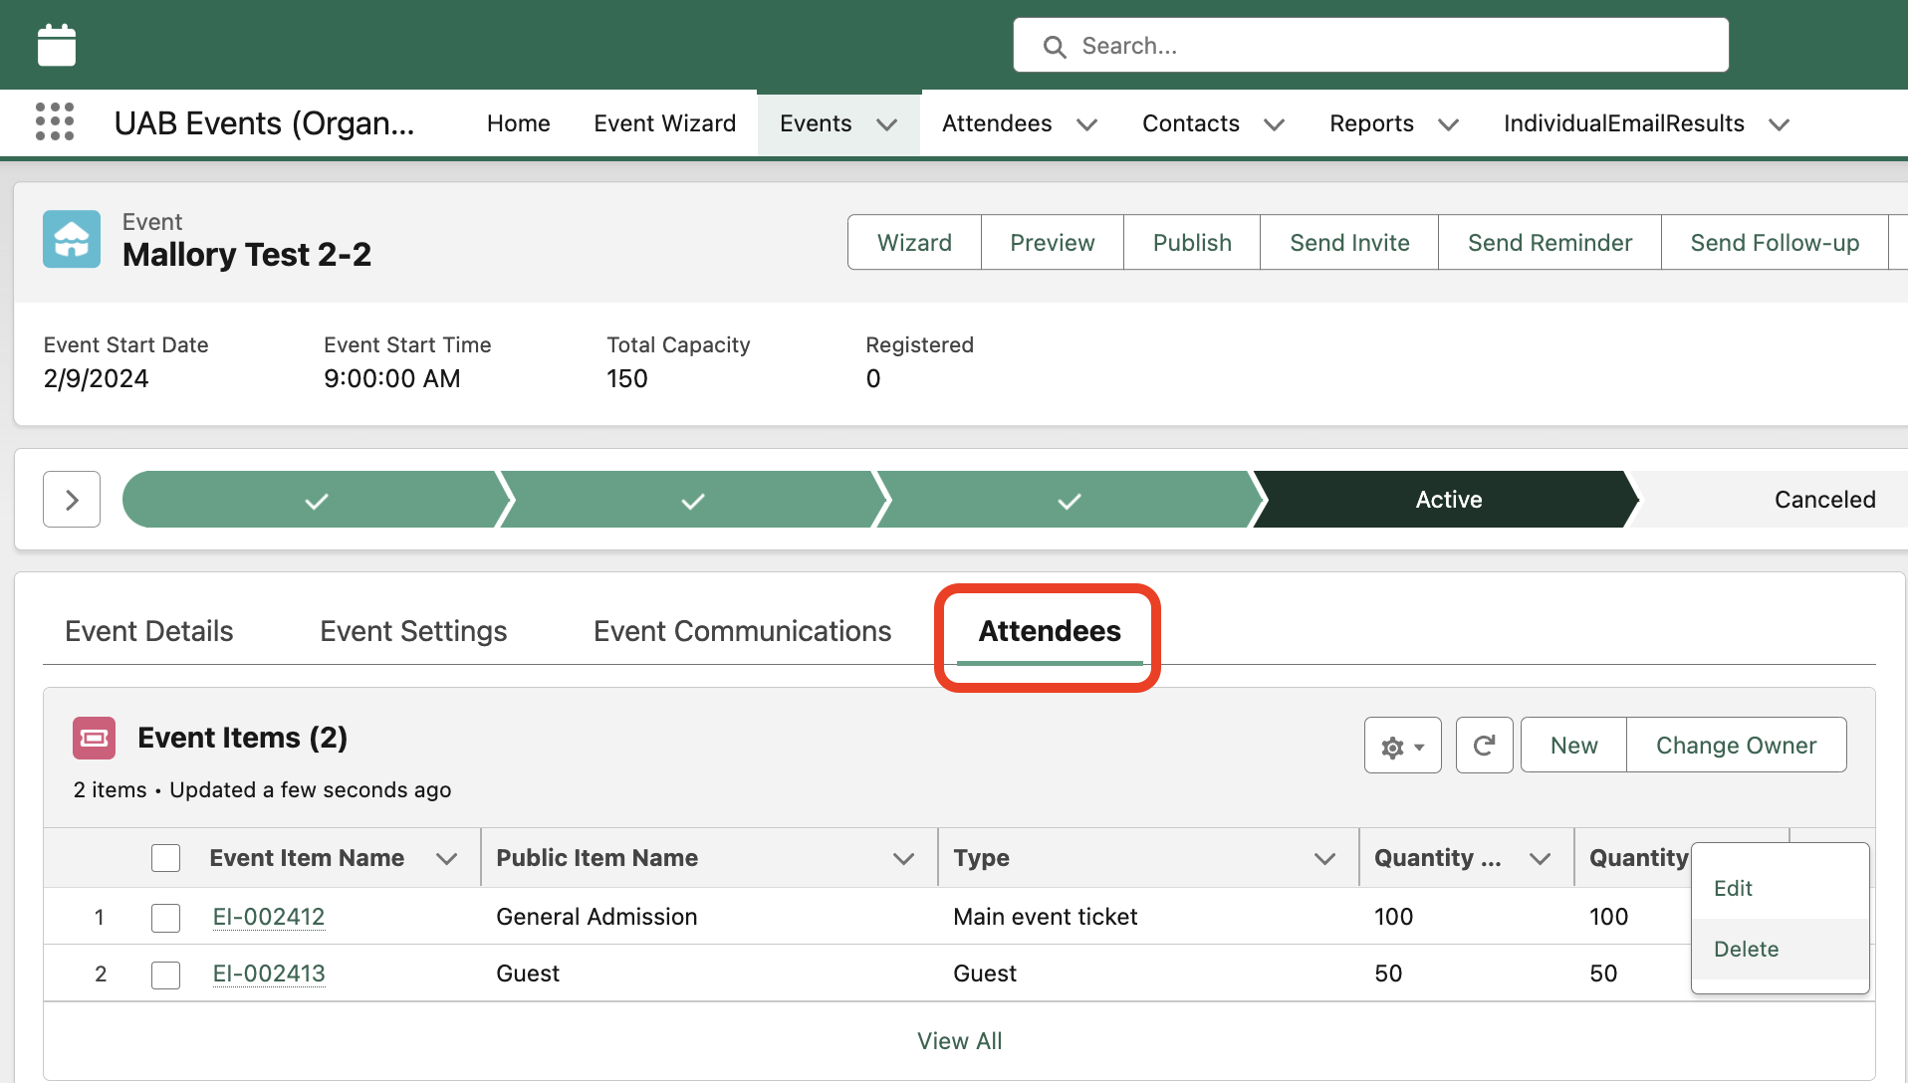
Task: Open the EI-002412 record link
Action: 267,917
